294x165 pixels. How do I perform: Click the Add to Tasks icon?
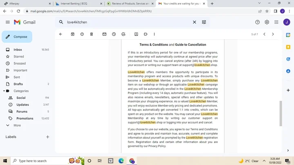click(x=123, y=34)
